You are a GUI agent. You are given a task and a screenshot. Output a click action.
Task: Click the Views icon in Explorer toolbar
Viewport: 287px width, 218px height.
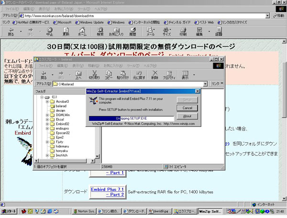pyautogui.click(x=185, y=75)
